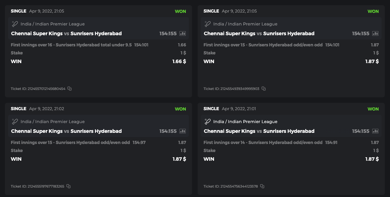Click cricket icon on the over 14 ticket
This screenshot has width=390, height=197.
pos(207,122)
